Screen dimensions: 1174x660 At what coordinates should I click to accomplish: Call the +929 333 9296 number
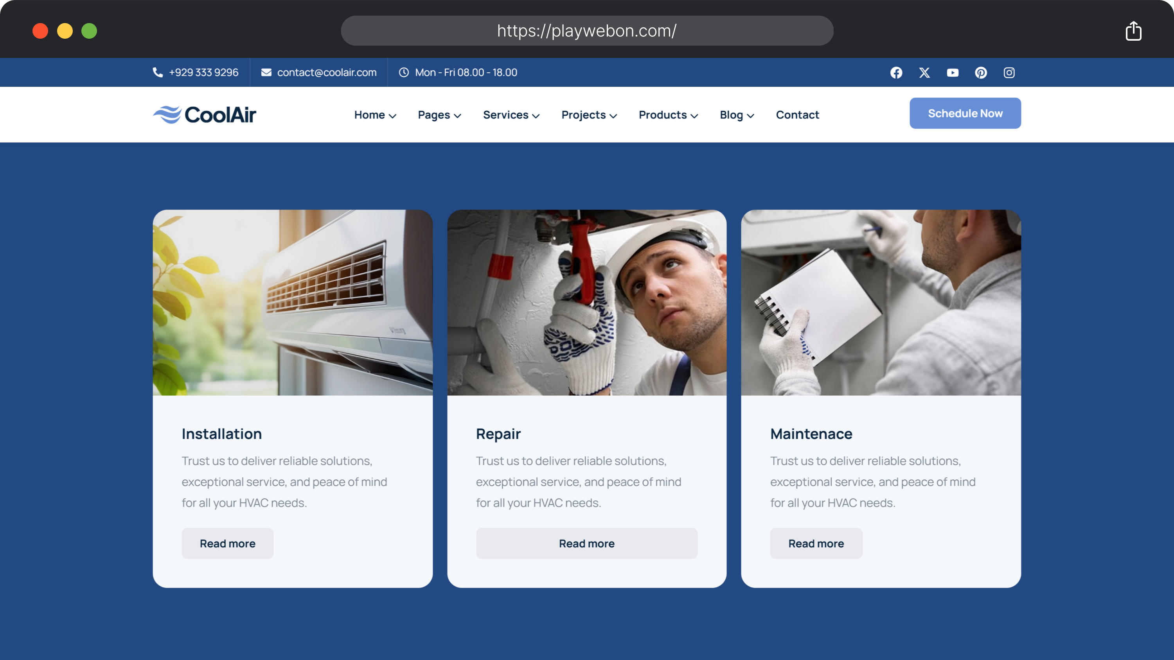coord(204,72)
